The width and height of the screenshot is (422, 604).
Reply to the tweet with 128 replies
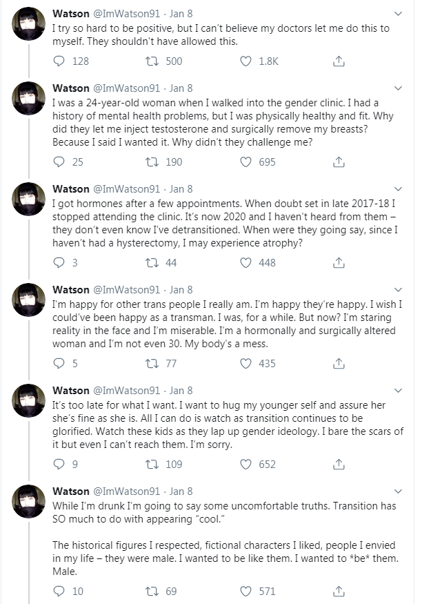(59, 61)
